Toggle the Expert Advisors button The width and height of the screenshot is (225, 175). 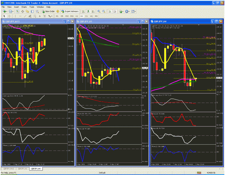click(x=70, y=11)
